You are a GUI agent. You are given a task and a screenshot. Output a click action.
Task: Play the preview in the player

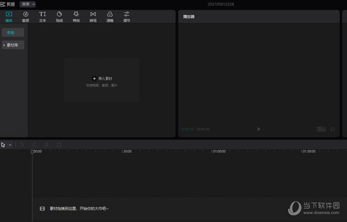pyautogui.click(x=259, y=129)
